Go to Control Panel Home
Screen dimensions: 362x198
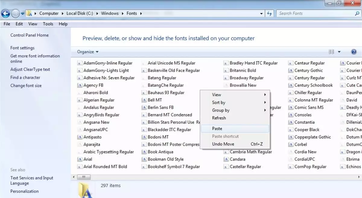tap(29, 35)
